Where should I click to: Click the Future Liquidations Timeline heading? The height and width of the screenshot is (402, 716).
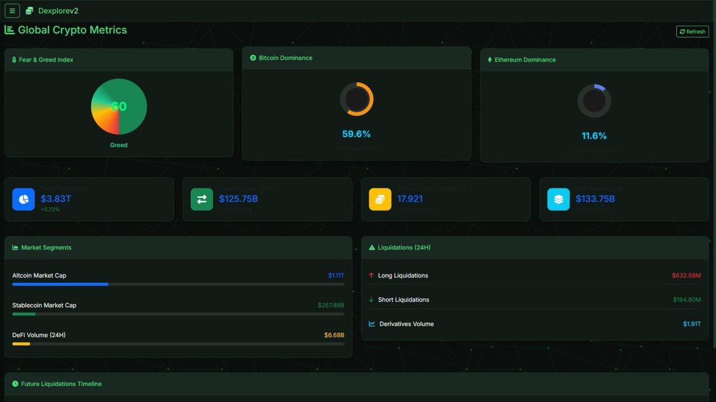(x=61, y=384)
